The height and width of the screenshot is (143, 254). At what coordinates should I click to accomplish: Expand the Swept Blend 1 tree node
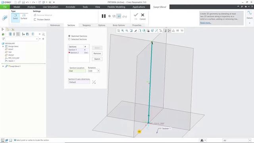pos(3,66)
